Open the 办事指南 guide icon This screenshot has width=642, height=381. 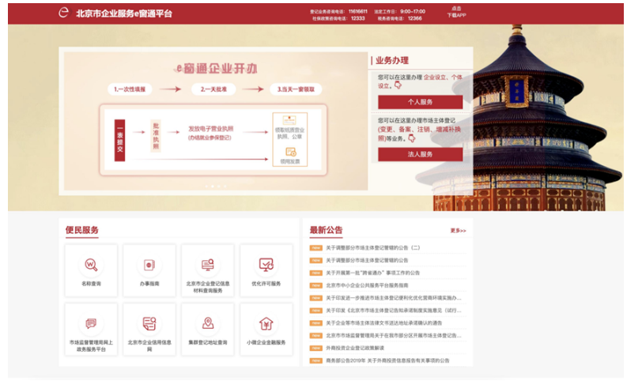pos(149,266)
